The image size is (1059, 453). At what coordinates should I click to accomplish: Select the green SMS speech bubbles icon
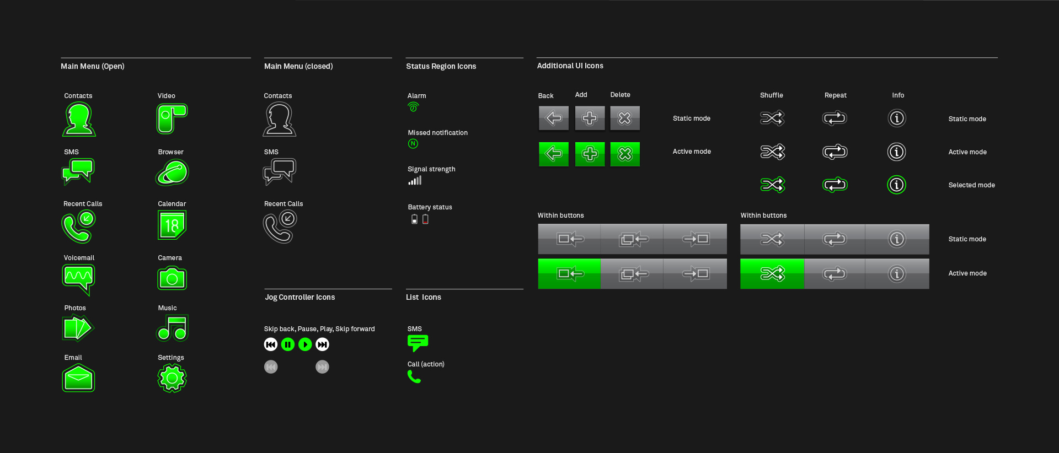(78, 171)
